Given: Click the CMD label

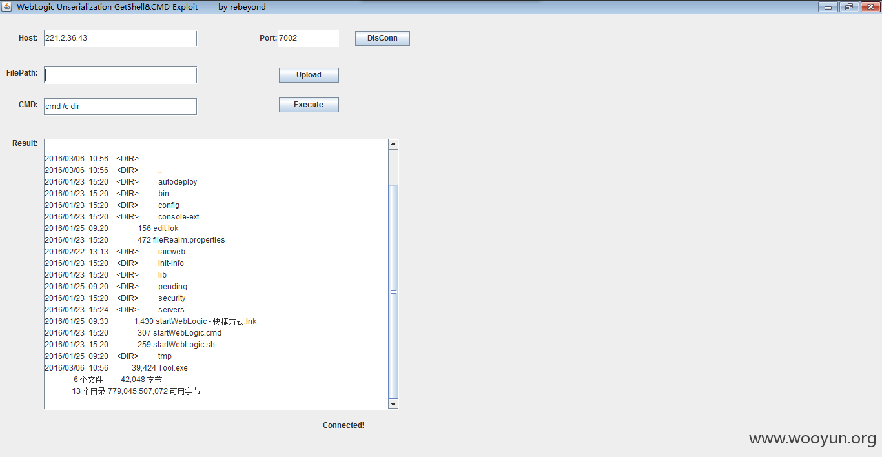Looking at the screenshot, I should (x=28, y=105).
